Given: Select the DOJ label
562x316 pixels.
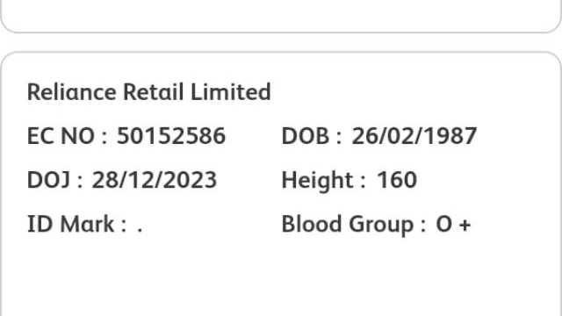Looking at the screenshot, I should [48, 180].
